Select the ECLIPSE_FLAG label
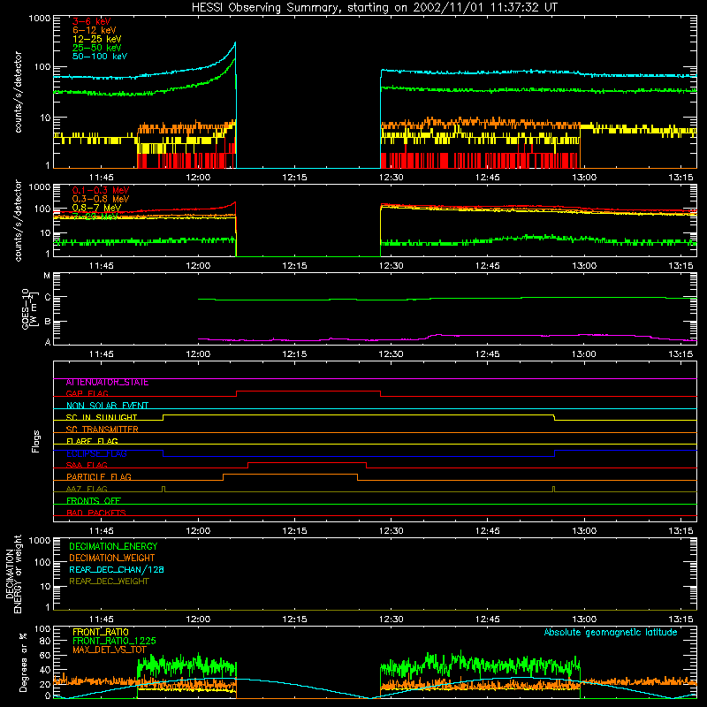 (96, 453)
